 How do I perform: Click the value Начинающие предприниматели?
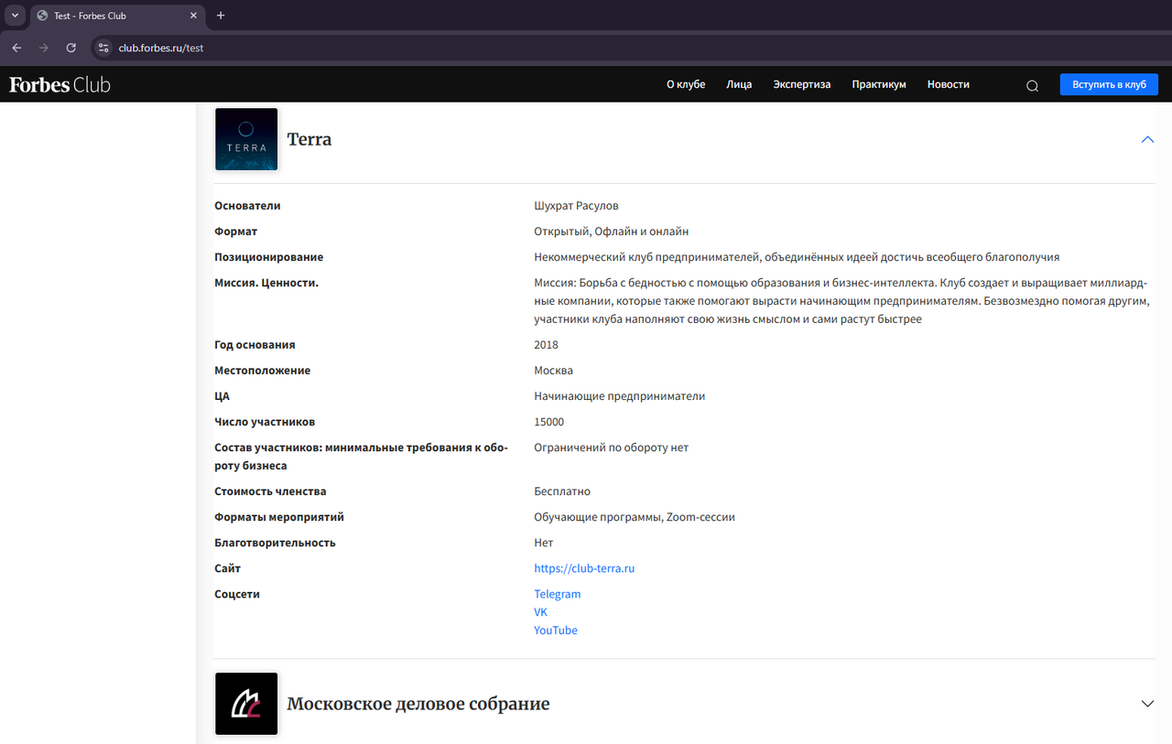pos(620,396)
